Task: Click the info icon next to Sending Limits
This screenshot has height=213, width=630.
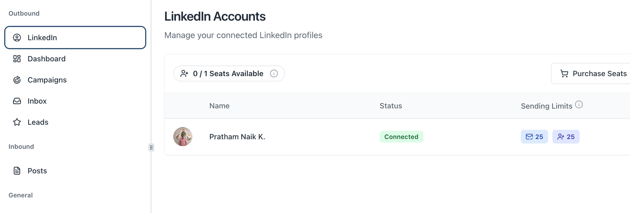Action: (x=579, y=105)
